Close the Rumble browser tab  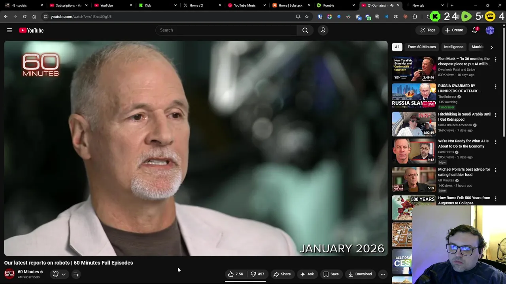coord(353,6)
